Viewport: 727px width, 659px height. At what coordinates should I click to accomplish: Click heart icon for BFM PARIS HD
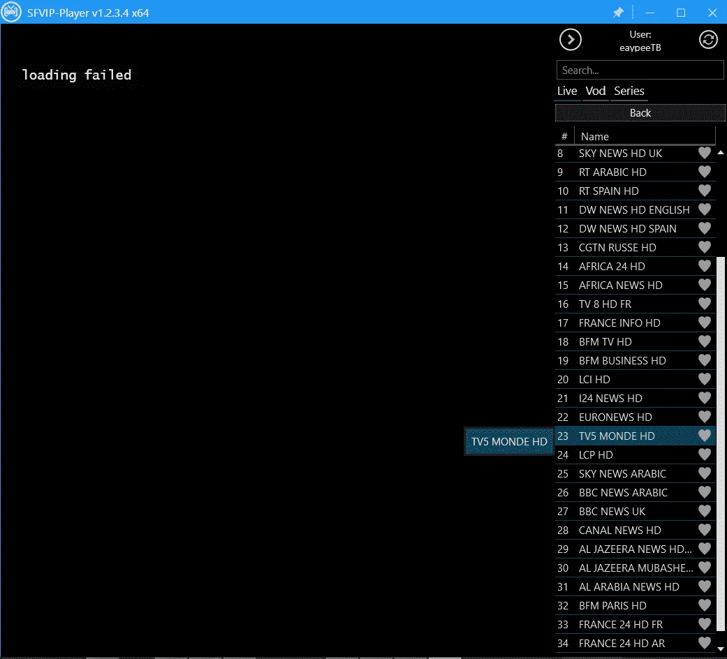pyautogui.click(x=704, y=605)
